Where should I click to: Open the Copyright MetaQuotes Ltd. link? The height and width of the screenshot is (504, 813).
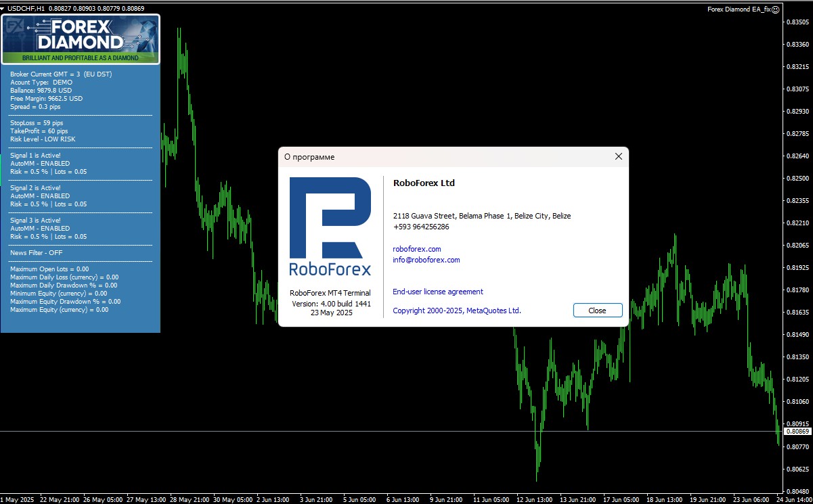point(457,311)
